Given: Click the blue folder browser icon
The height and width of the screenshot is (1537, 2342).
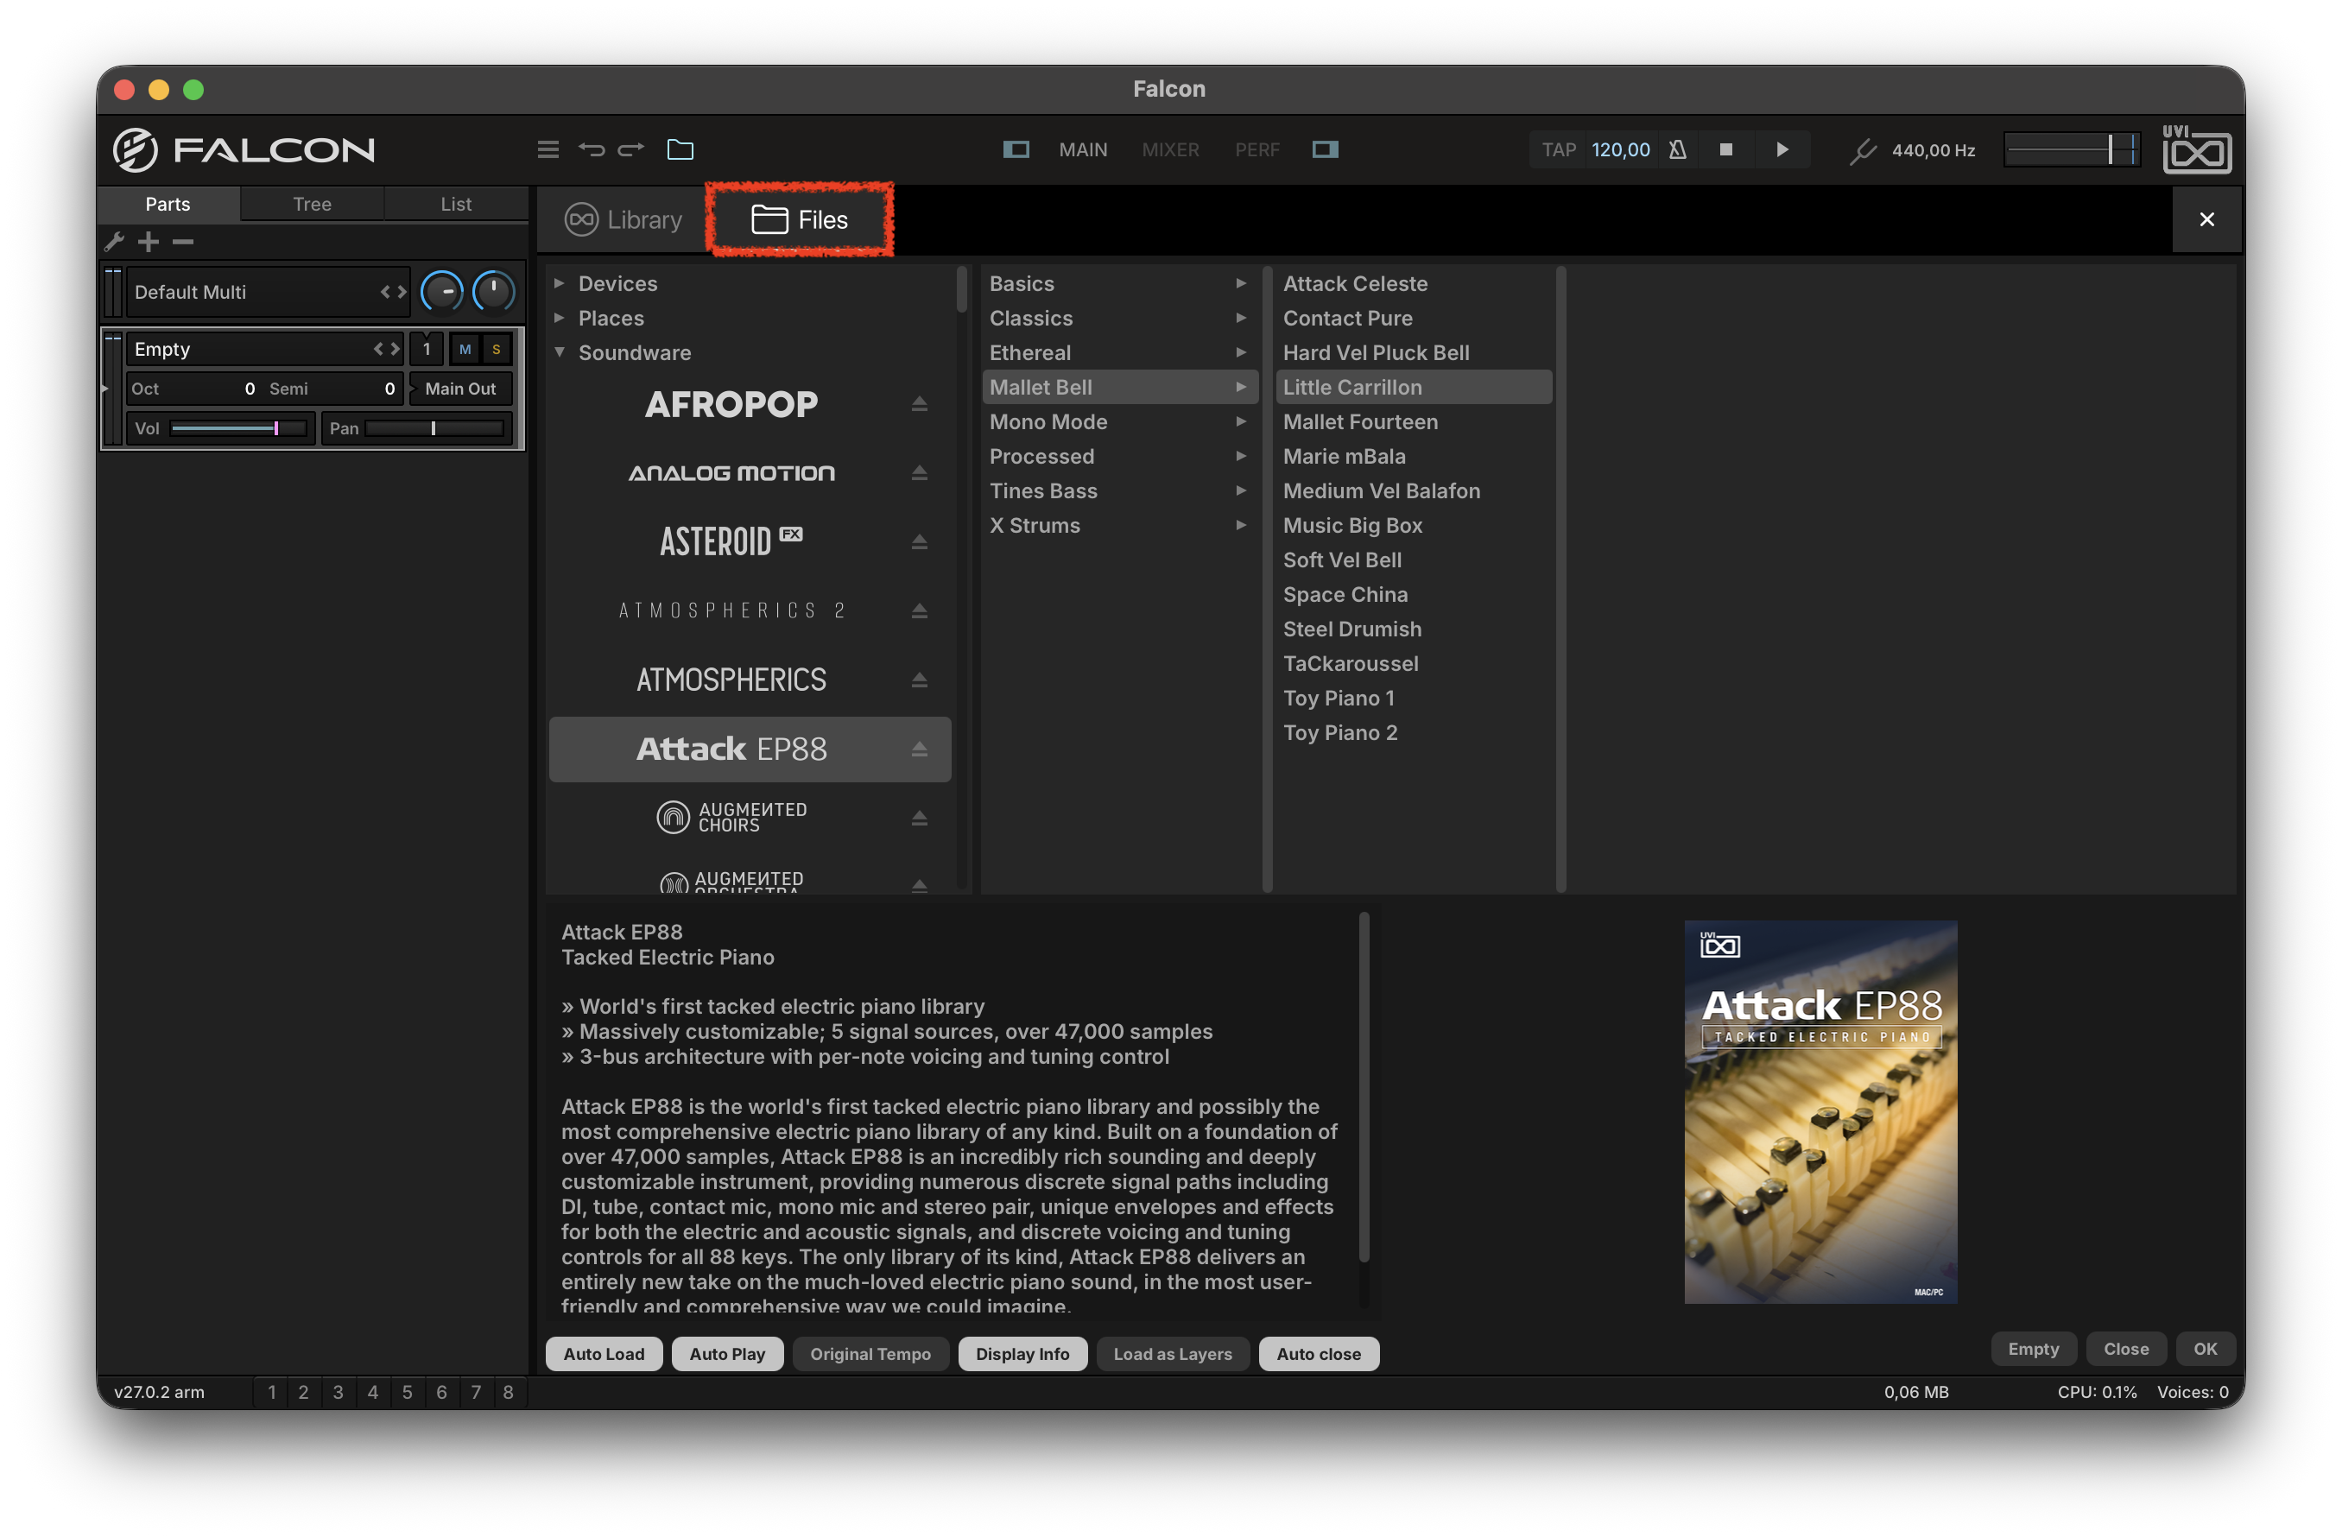Looking at the screenshot, I should pyautogui.click(x=680, y=149).
